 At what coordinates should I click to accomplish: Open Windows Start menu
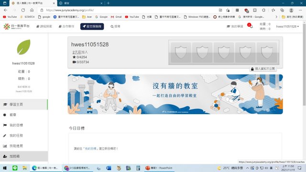coord(5,168)
